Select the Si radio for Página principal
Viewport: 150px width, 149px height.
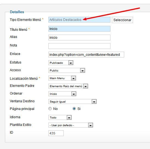[74, 109]
